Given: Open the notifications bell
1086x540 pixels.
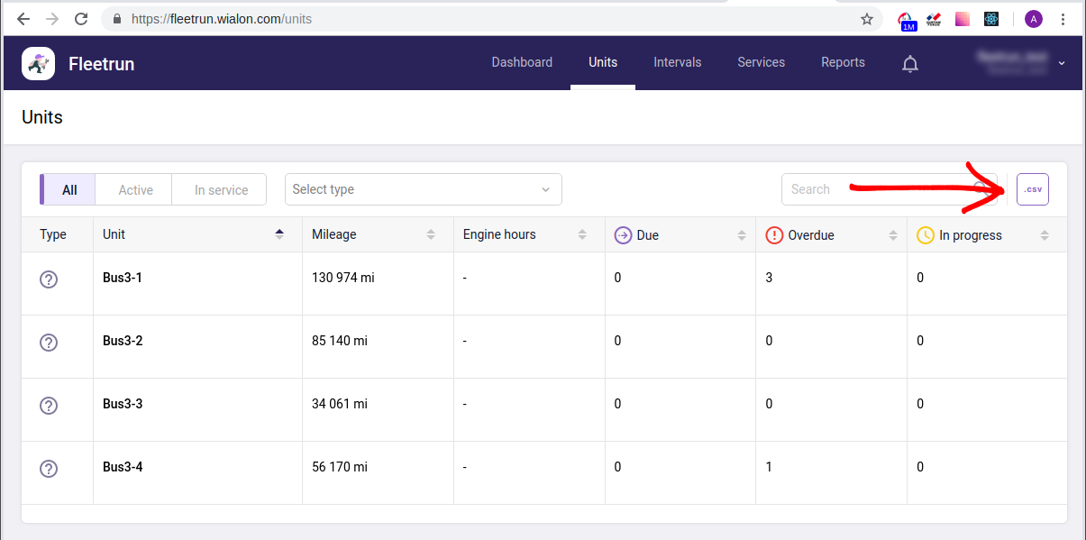Looking at the screenshot, I should pos(910,63).
